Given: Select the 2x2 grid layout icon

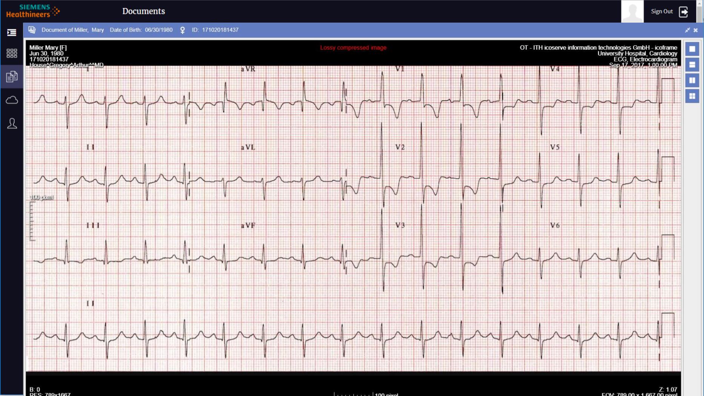Looking at the screenshot, I should [692, 96].
